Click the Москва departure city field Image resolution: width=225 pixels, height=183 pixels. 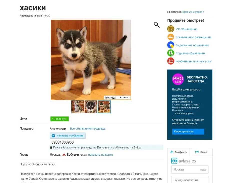pos(190,169)
